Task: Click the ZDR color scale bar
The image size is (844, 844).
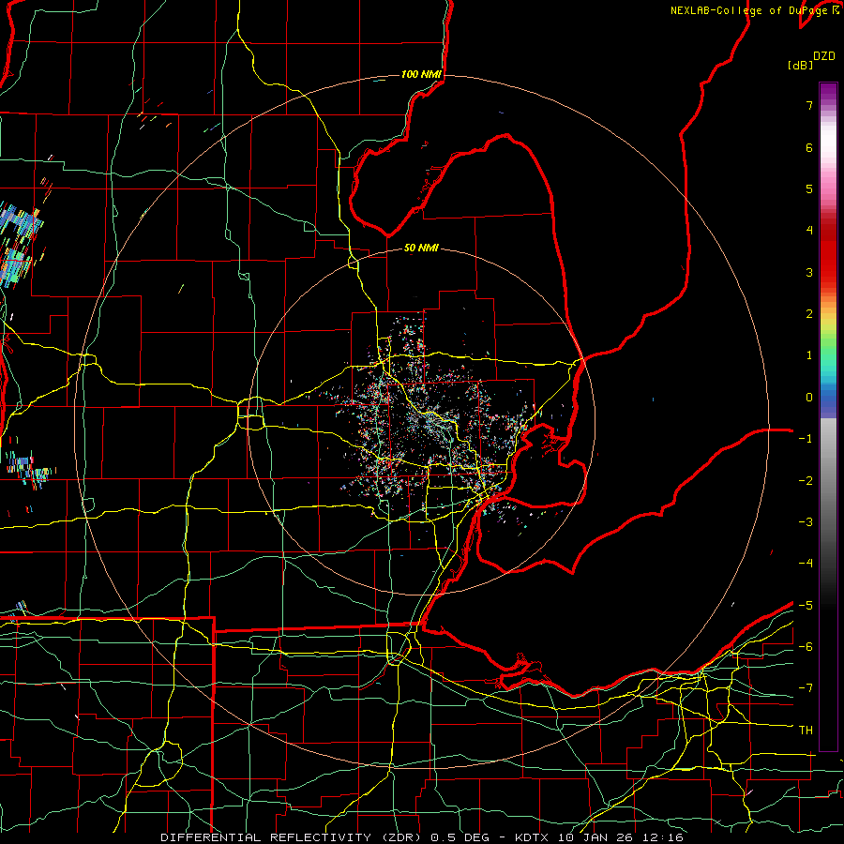Action: coord(828,416)
